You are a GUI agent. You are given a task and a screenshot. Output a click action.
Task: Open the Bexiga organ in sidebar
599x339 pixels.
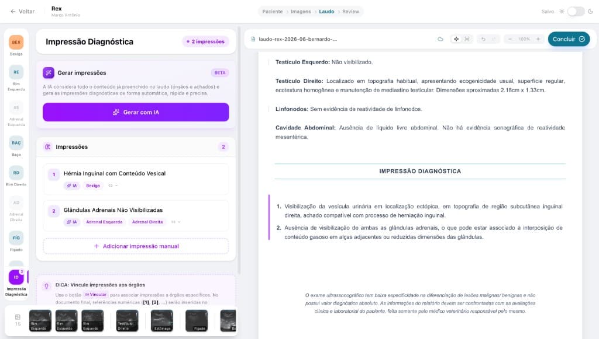[16, 42]
